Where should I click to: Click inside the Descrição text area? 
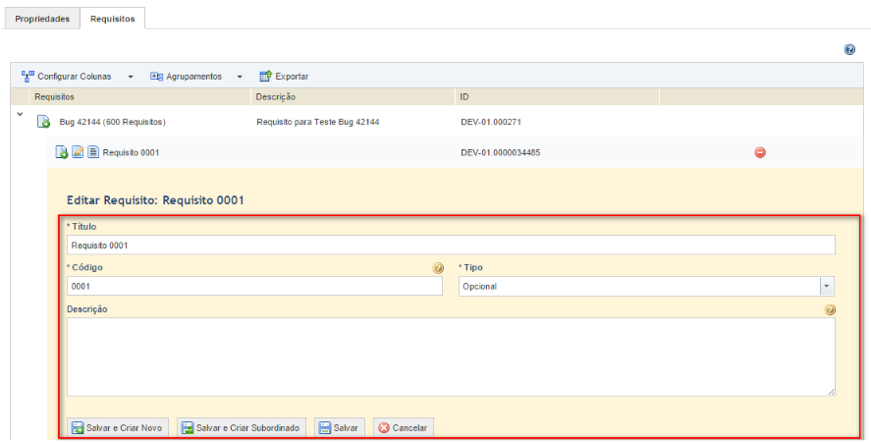451,357
